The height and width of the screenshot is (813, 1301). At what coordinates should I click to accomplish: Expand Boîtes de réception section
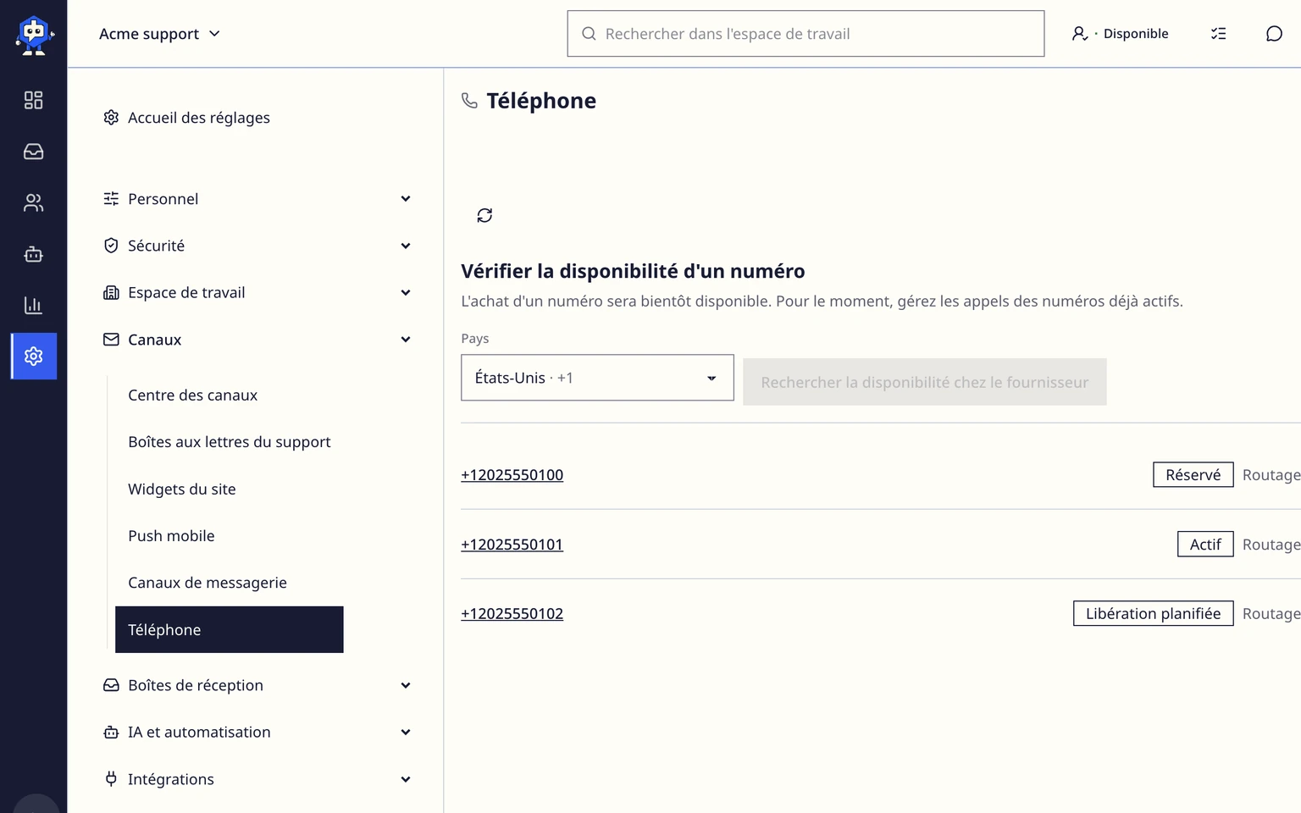(257, 685)
